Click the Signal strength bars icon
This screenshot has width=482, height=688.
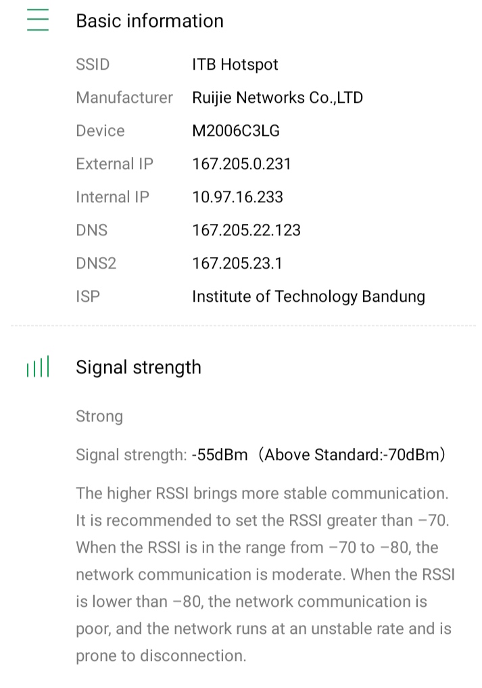click(x=38, y=368)
